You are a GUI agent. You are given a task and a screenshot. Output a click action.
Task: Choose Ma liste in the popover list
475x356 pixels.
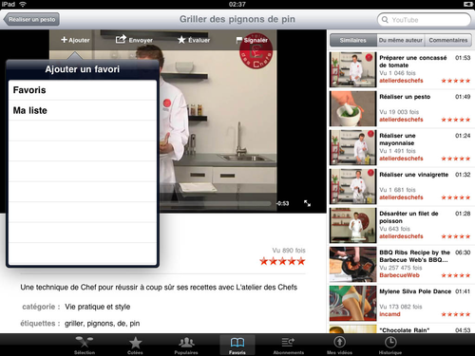[83, 110]
